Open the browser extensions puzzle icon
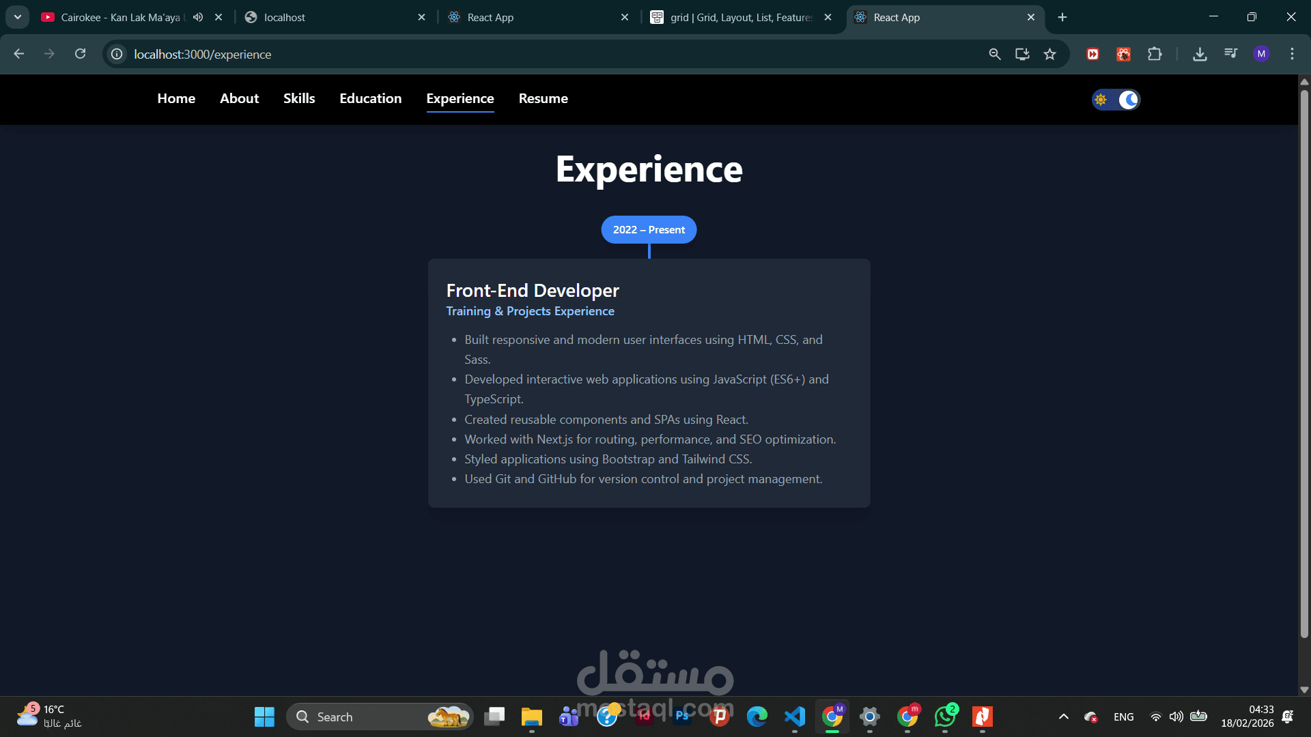 click(x=1155, y=54)
